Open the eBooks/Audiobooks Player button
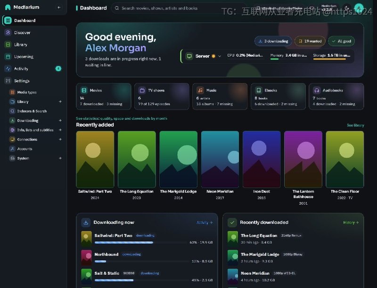Screen dimensions: 377x288 tap(279, 8)
